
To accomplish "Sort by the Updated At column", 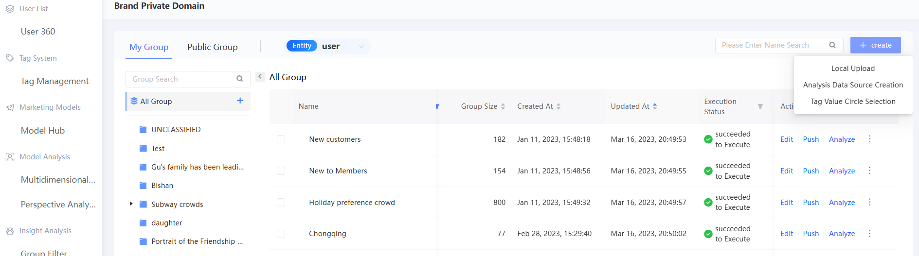I will [x=655, y=106].
